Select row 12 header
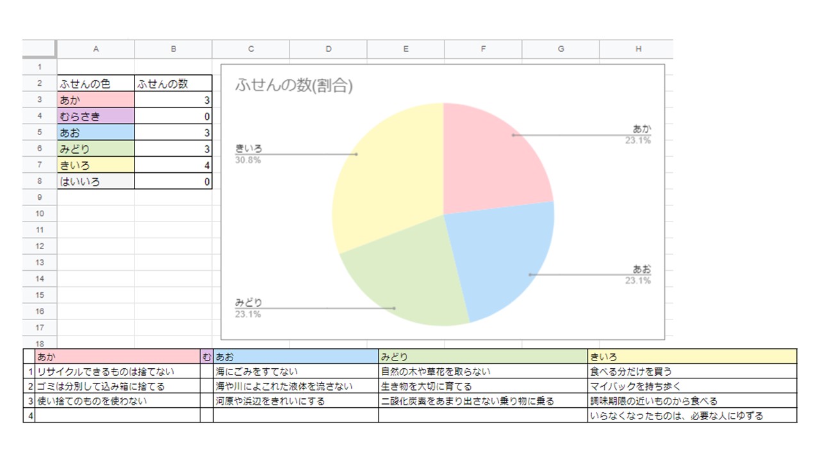820x461 pixels. pyautogui.click(x=40, y=246)
